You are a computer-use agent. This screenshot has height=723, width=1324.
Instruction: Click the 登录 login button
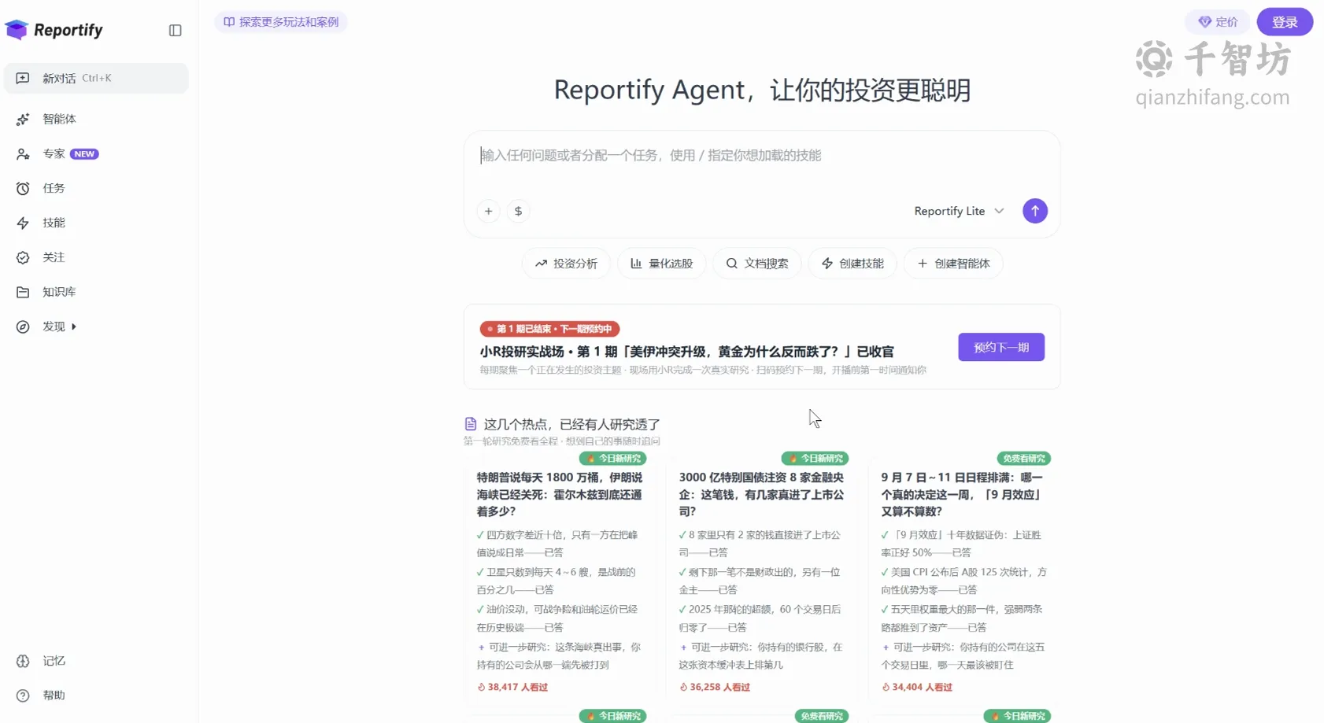tap(1285, 22)
